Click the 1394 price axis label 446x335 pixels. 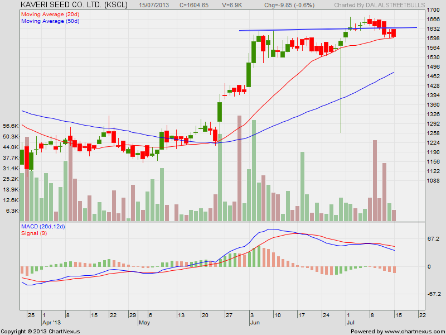433,95
